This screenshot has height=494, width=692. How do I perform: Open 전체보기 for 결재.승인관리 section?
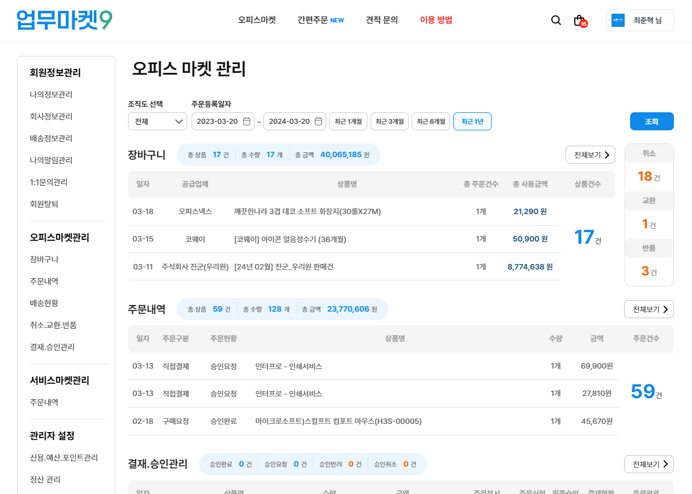(x=649, y=464)
